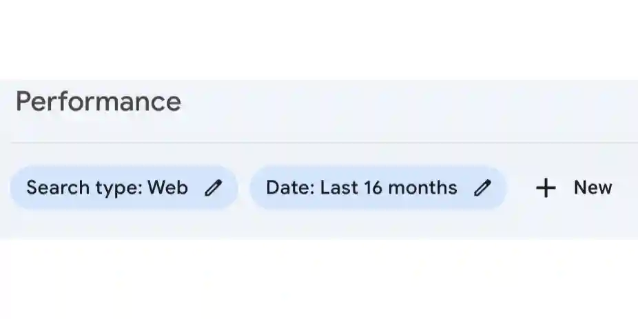This screenshot has width=638, height=319.
Task: Select the "Date: Last 16 months" label
Action: pyautogui.click(x=361, y=187)
